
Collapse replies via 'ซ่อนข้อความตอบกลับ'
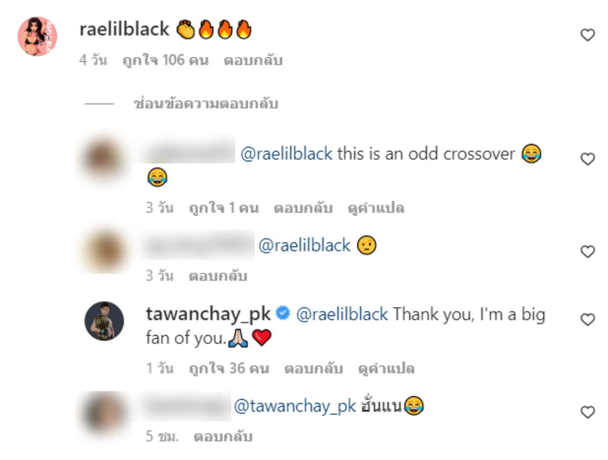click(x=205, y=104)
